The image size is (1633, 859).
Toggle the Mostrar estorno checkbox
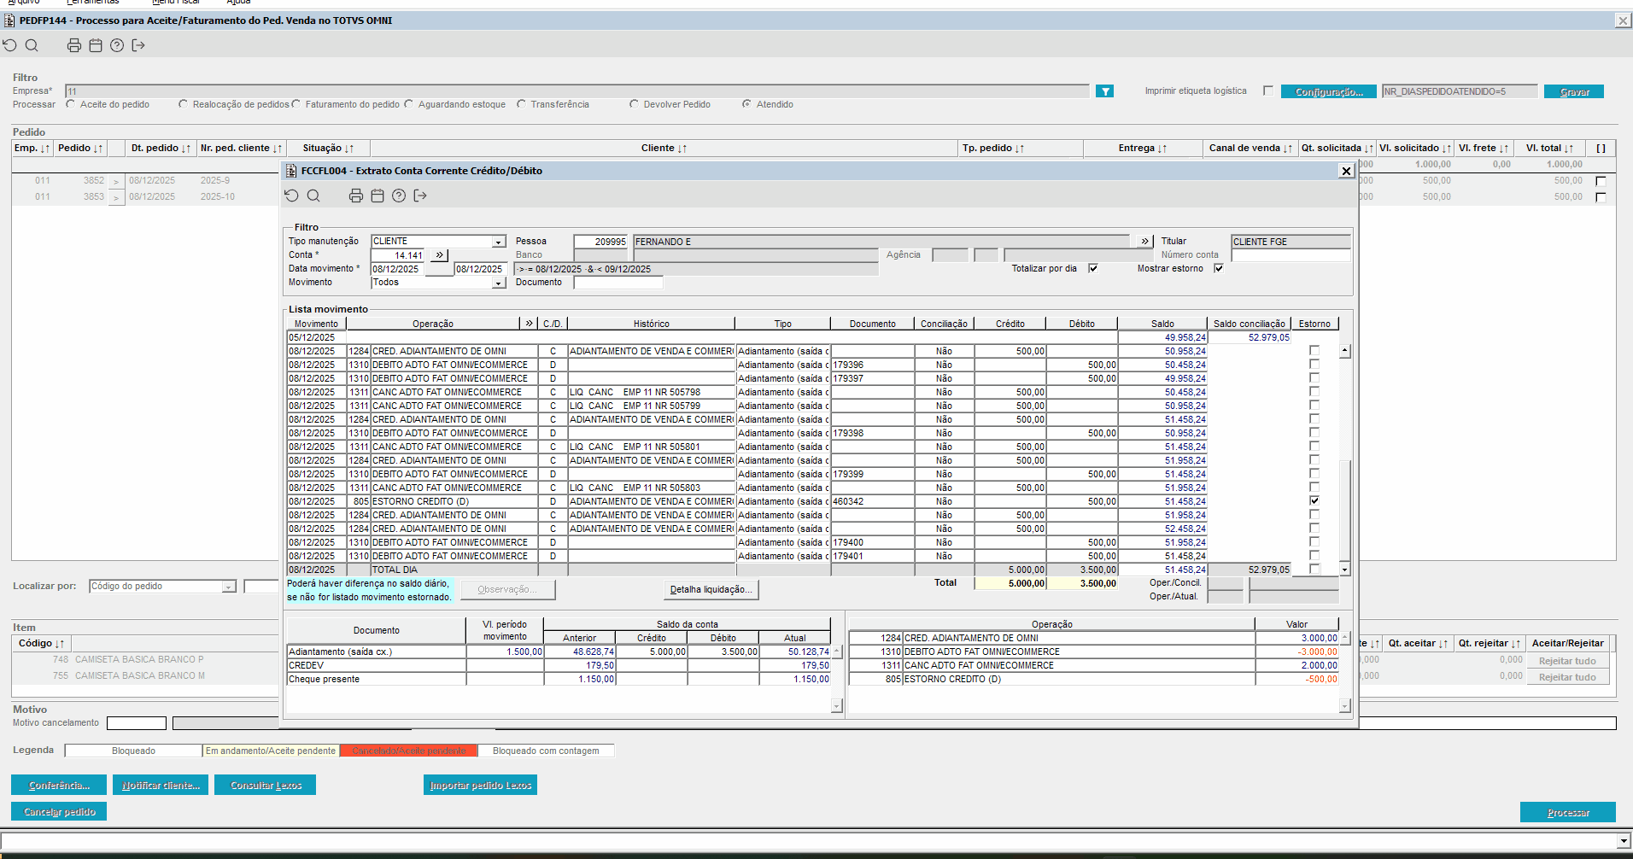pyautogui.click(x=1219, y=268)
